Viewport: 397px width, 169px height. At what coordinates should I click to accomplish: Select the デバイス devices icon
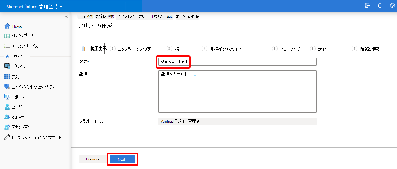pyautogui.click(x=7, y=66)
